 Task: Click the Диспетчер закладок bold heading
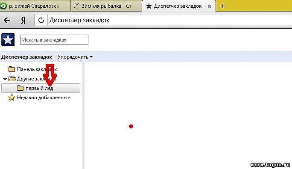[26, 57]
